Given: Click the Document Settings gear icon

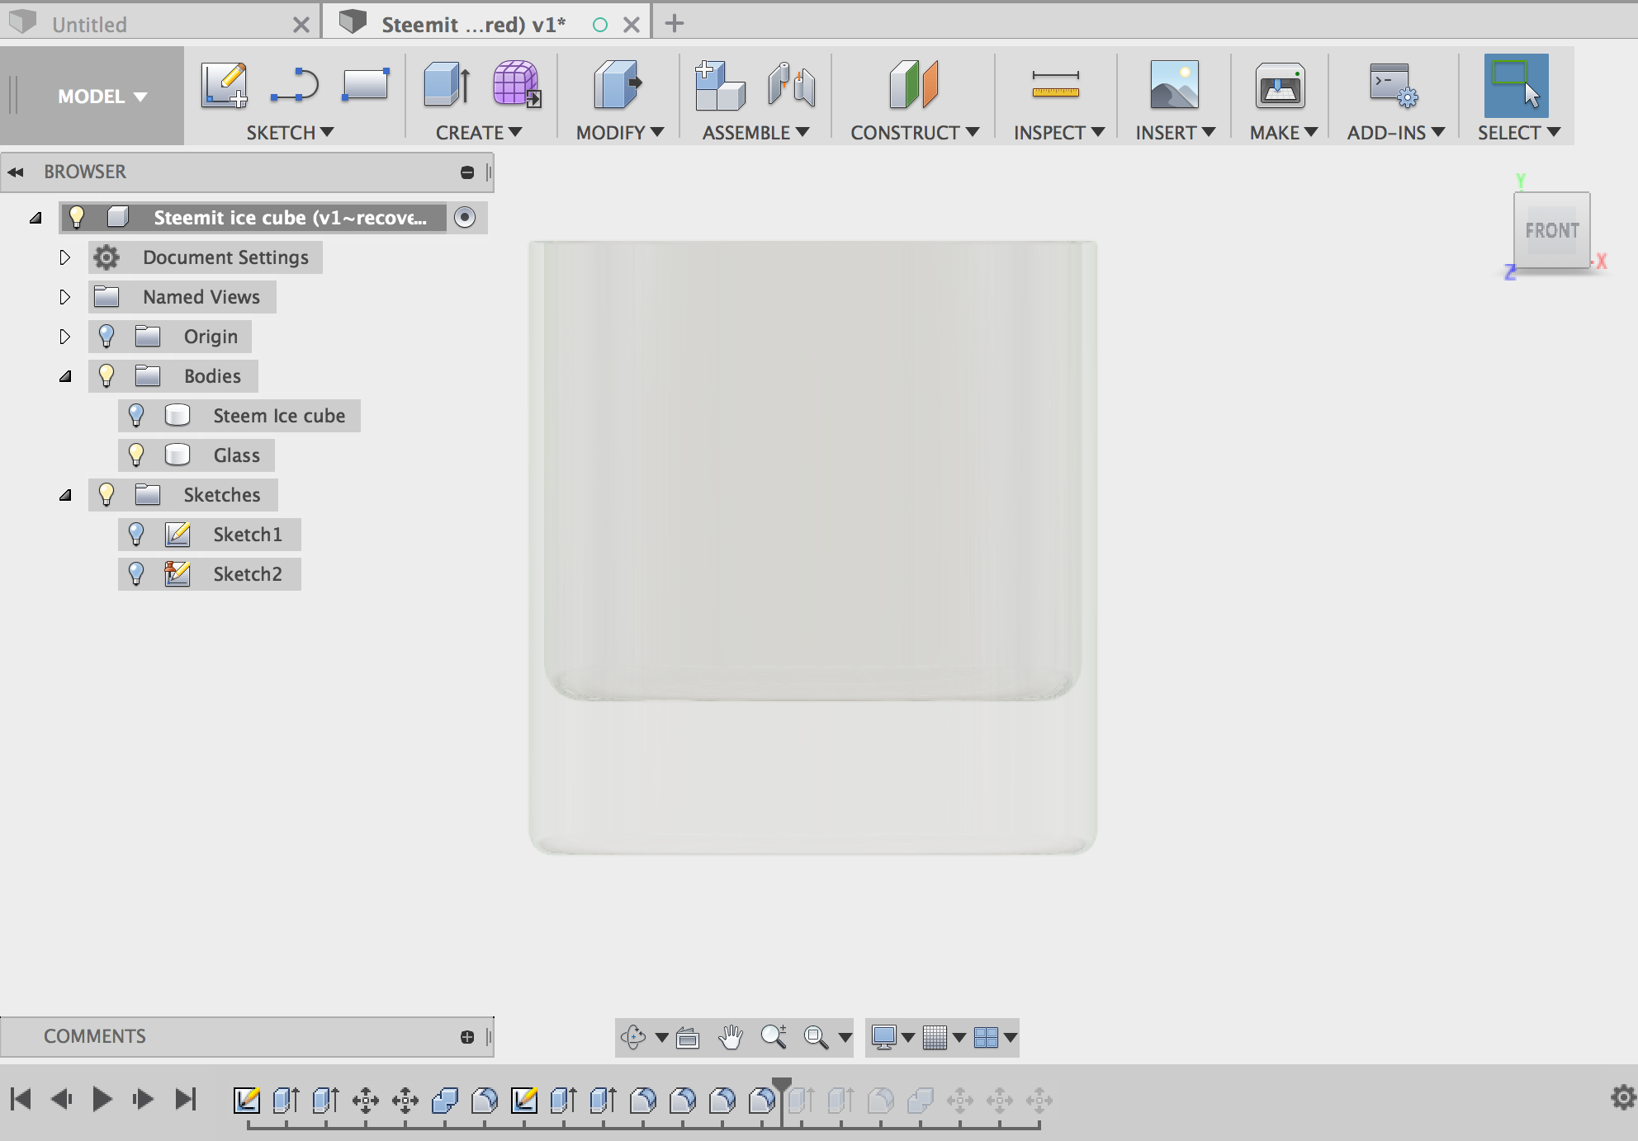Looking at the screenshot, I should [x=107, y=257].
